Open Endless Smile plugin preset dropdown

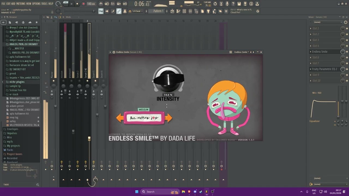[242, 52]
